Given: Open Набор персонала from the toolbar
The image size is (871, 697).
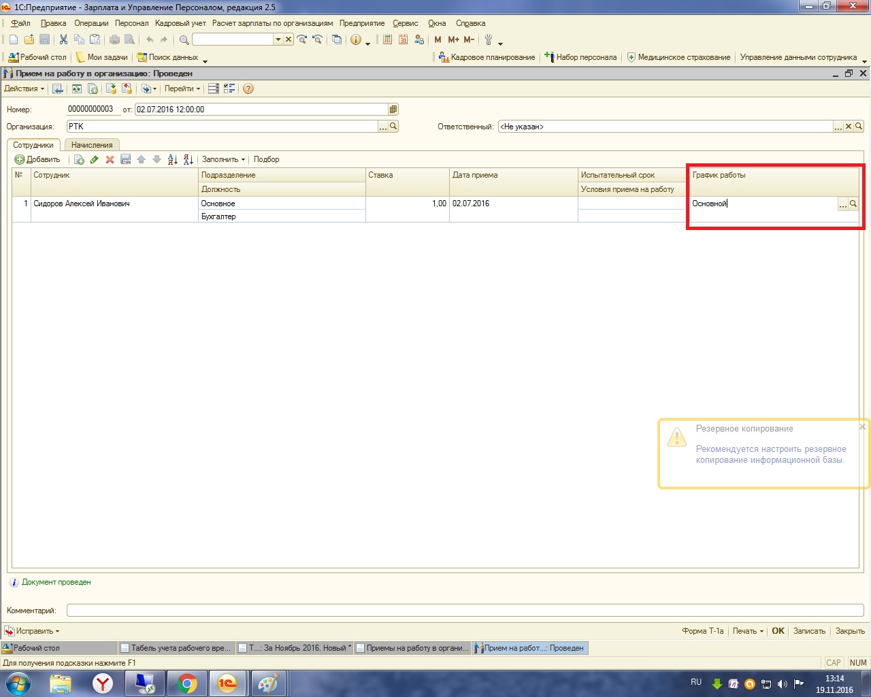Looking at the screenshot, I should point(580,57).
